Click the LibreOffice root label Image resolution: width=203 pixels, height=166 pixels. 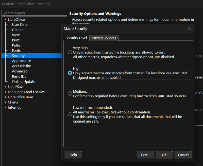tap(16, 19)
